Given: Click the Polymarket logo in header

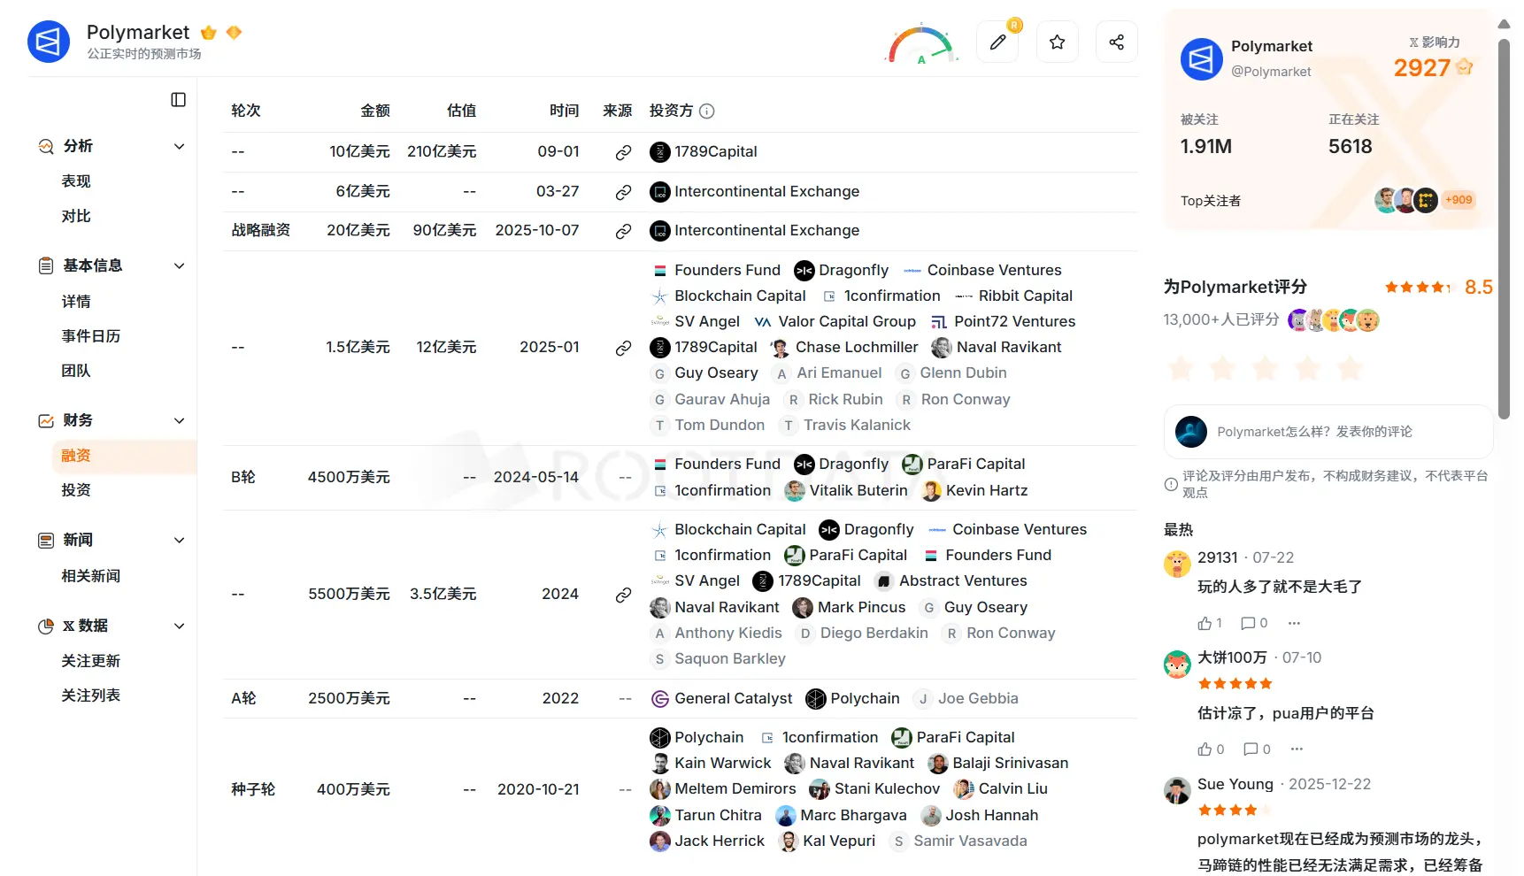Looking at the screenshot, I should [49, 42].
